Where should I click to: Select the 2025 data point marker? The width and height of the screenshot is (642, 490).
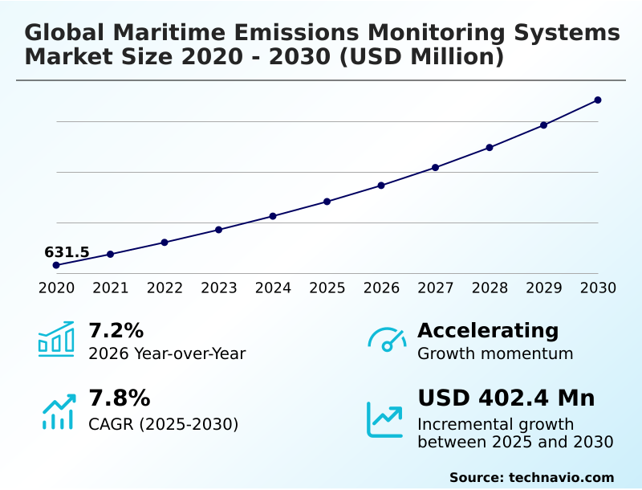(x=327, y=202)
